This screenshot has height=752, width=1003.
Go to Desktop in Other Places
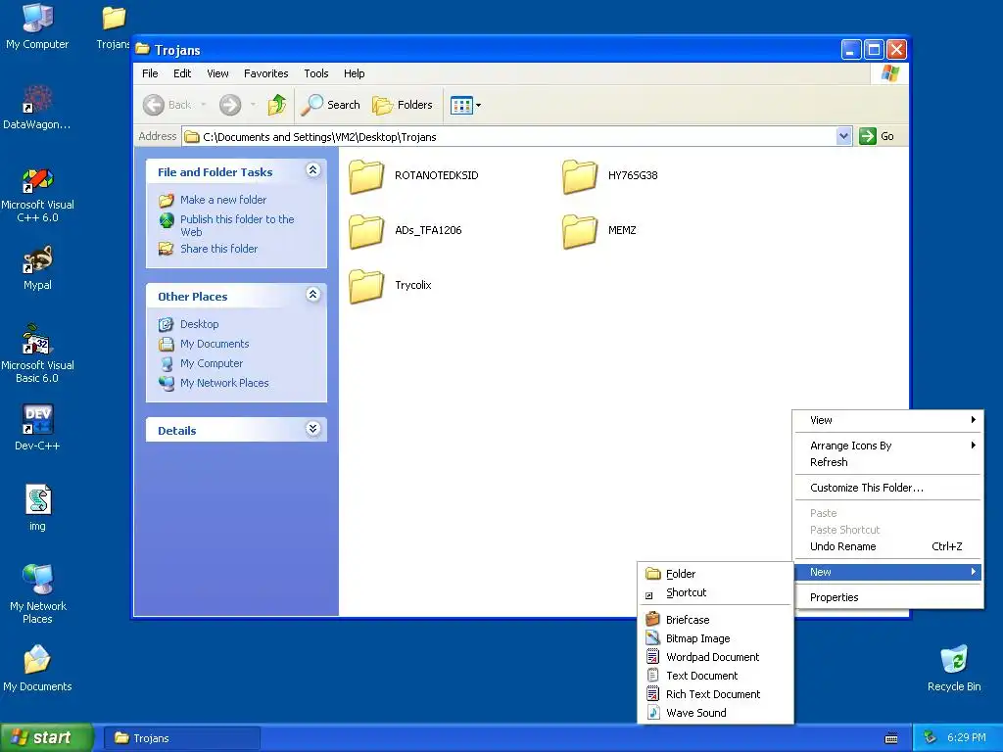[199, 324]
